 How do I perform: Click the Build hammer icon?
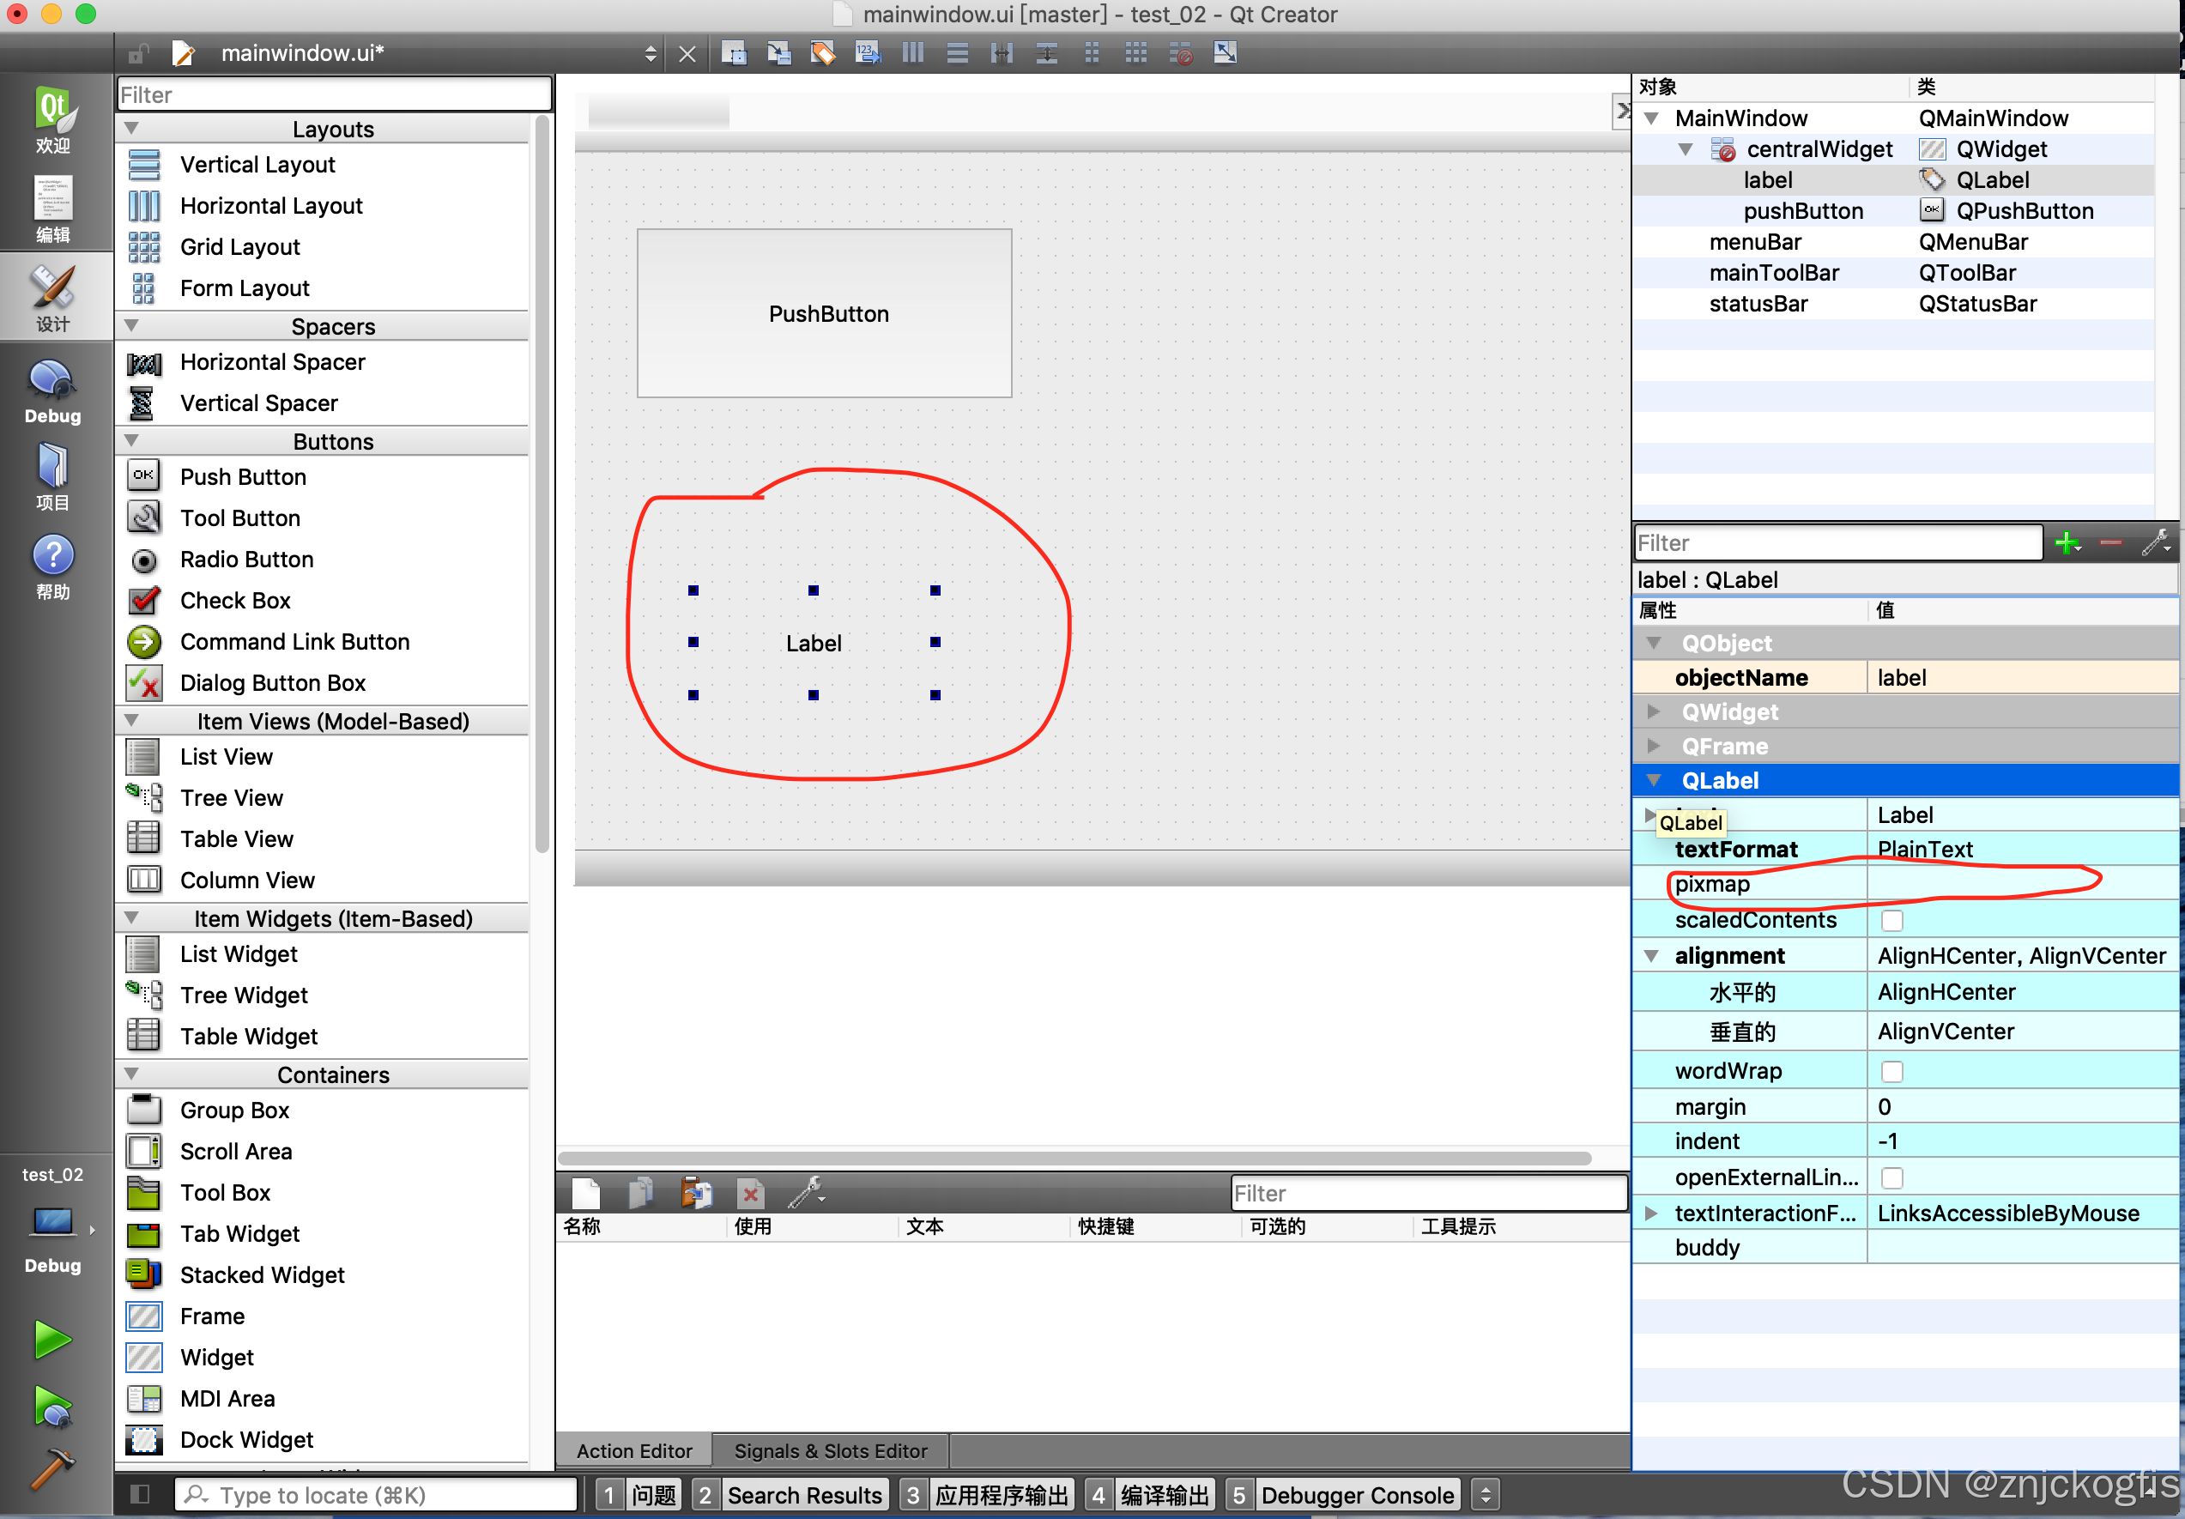[52, 1468]
